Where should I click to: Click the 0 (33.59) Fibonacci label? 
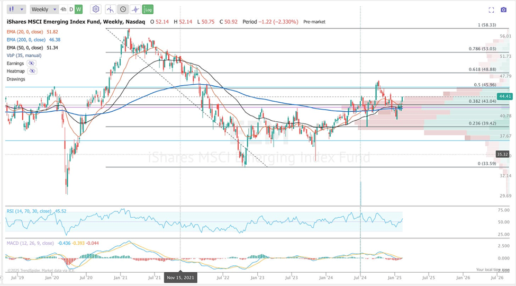(487, 164)
